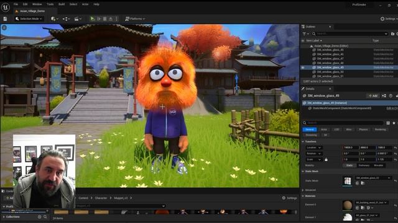398x223 pixels.
Task: Collapse the Transform section
Action: pyautogui.click(x=303, y=142)
